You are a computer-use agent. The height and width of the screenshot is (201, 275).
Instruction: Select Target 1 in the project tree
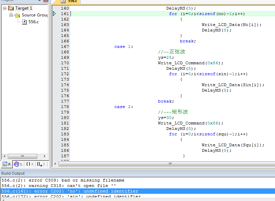point(24,8)
